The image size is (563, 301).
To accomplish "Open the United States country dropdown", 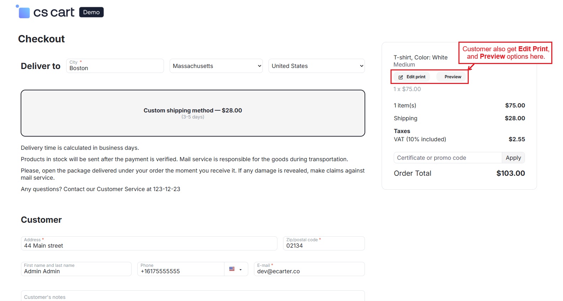I will (x=316, y=66).
